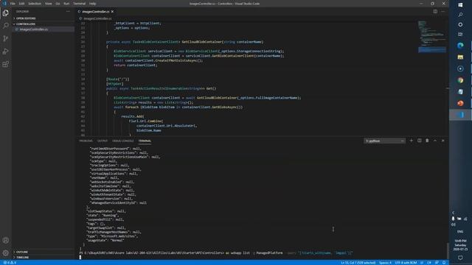Close the terminal panel
The height and width of the screenshot is (265, 472).
(442, 141)
